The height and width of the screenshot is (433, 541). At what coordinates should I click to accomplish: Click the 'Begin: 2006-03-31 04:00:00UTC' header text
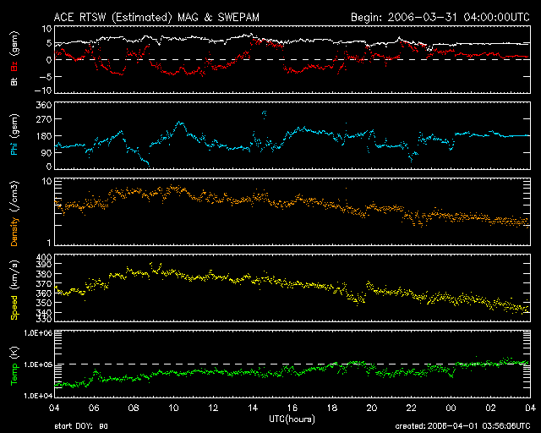(x=440, y=17)
